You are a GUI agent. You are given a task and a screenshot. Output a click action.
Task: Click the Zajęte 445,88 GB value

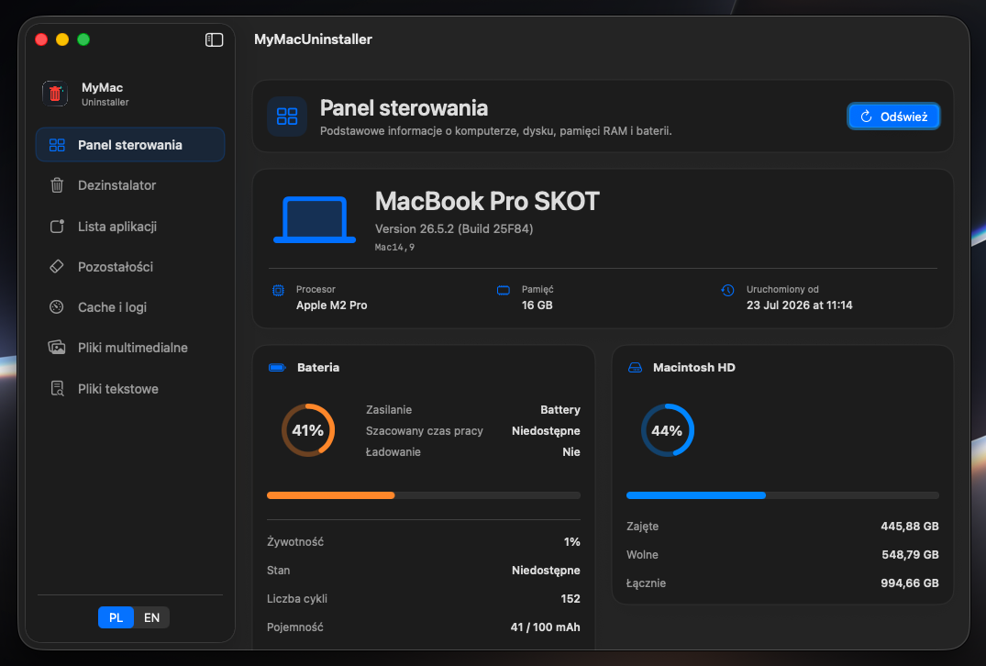tap(909, 527)
